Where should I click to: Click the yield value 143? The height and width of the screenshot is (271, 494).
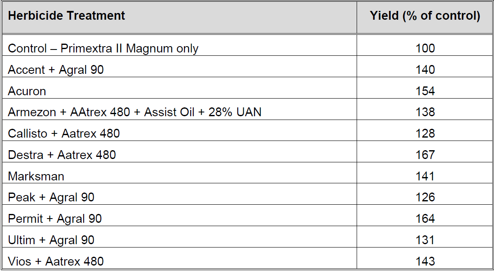point(425,261)
